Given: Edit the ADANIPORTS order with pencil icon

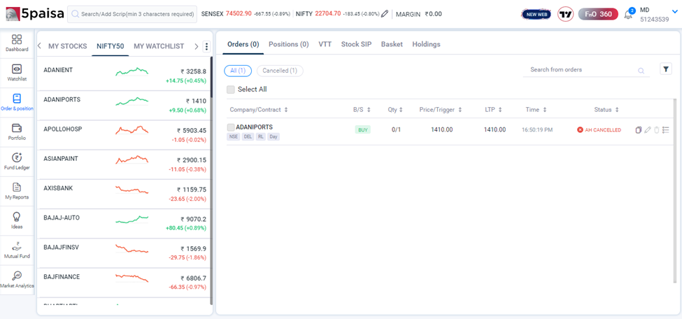Looking at the screenshot, I should click(x=648, y=129).
